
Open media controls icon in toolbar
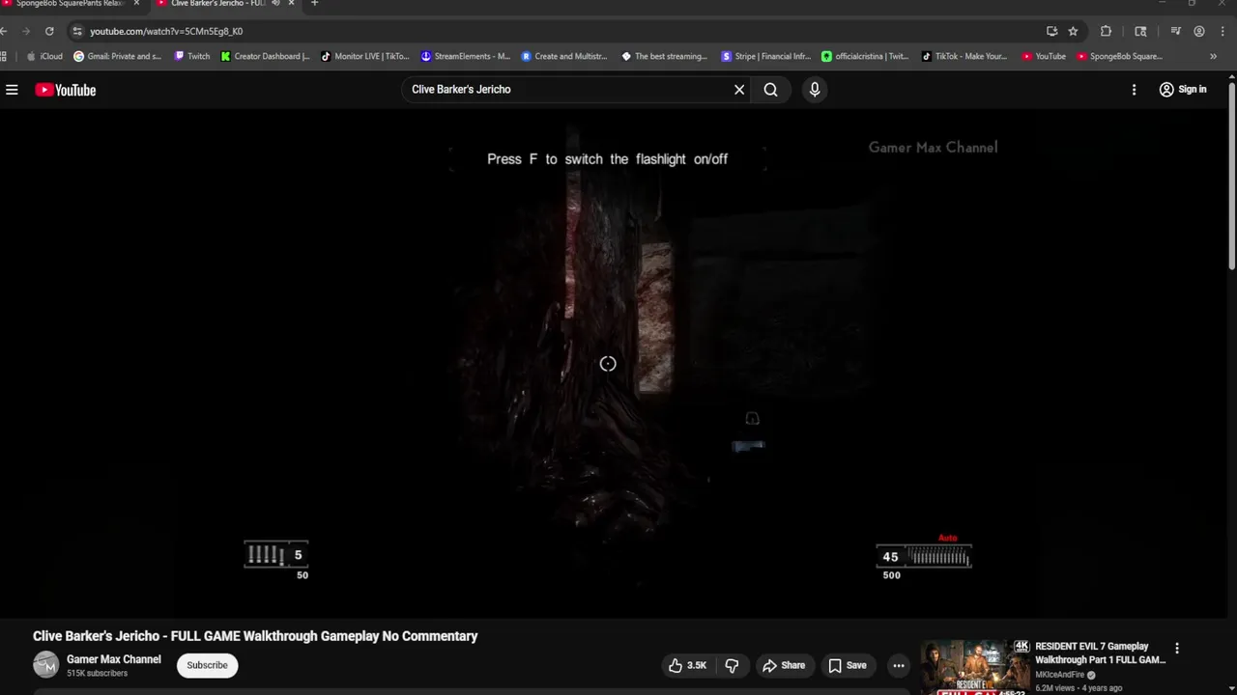click(x=1175, y=31)
